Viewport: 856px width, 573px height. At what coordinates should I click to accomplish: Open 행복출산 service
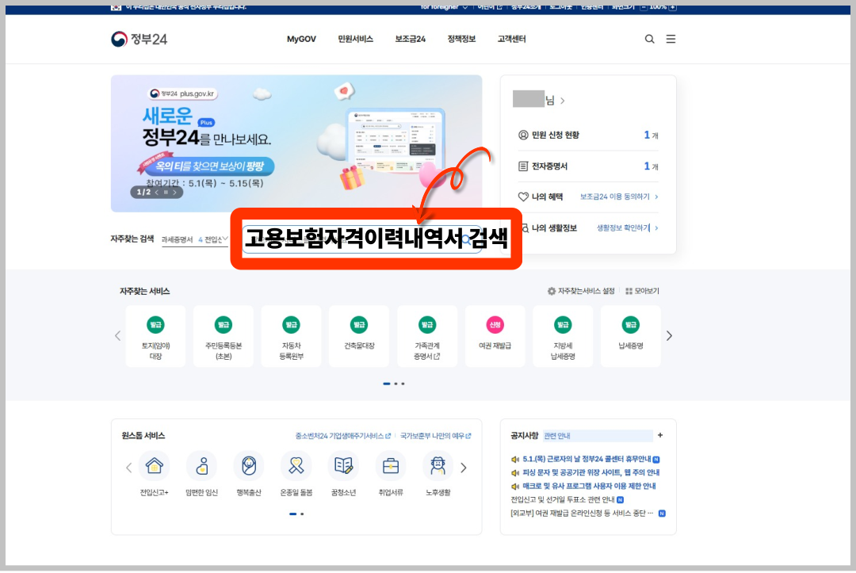coord(249,474)
